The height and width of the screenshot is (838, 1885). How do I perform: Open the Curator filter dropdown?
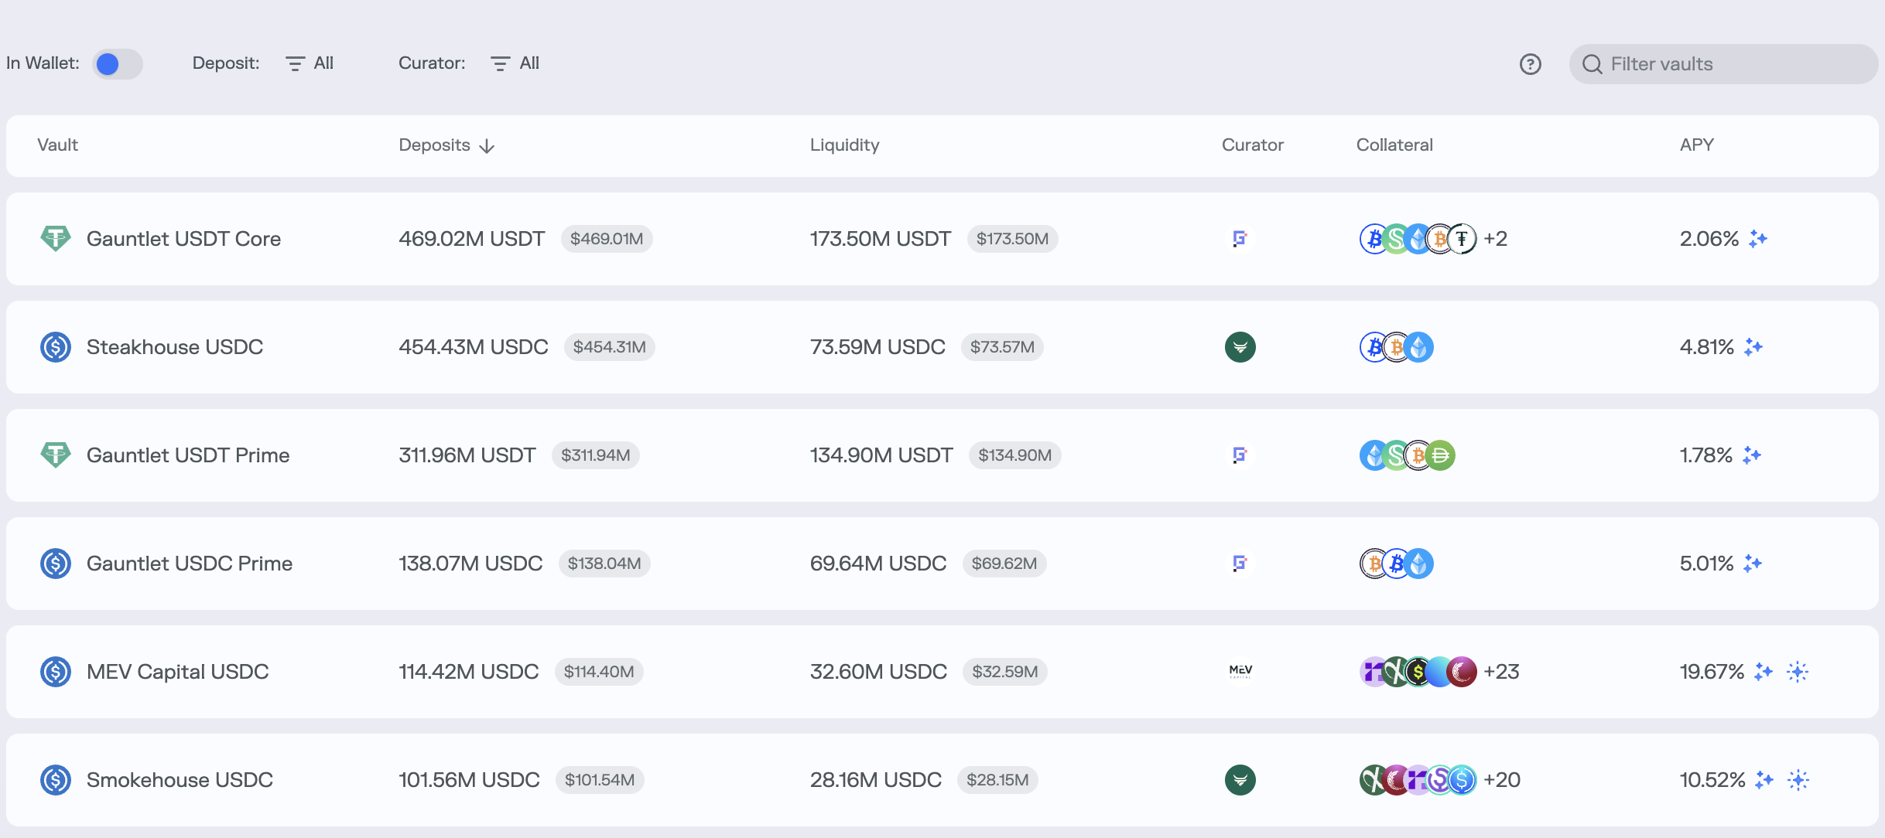(x=515, y=63)
